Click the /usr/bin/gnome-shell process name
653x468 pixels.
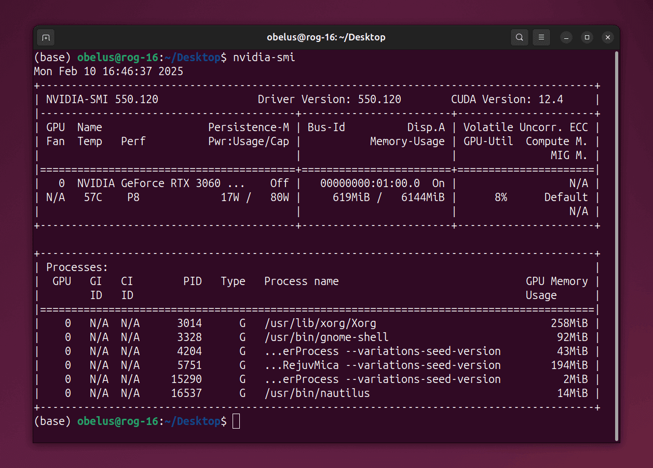click(x=326, y=337)
